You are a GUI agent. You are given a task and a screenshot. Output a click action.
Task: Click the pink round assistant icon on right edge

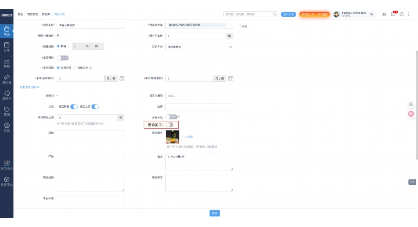click(411, 114)
